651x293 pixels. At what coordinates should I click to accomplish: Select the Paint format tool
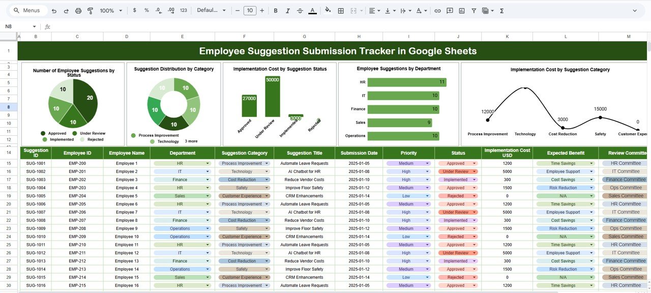90,10
